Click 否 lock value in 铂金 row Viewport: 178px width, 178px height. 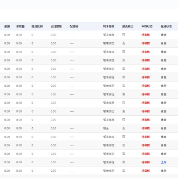click(124, 128)
